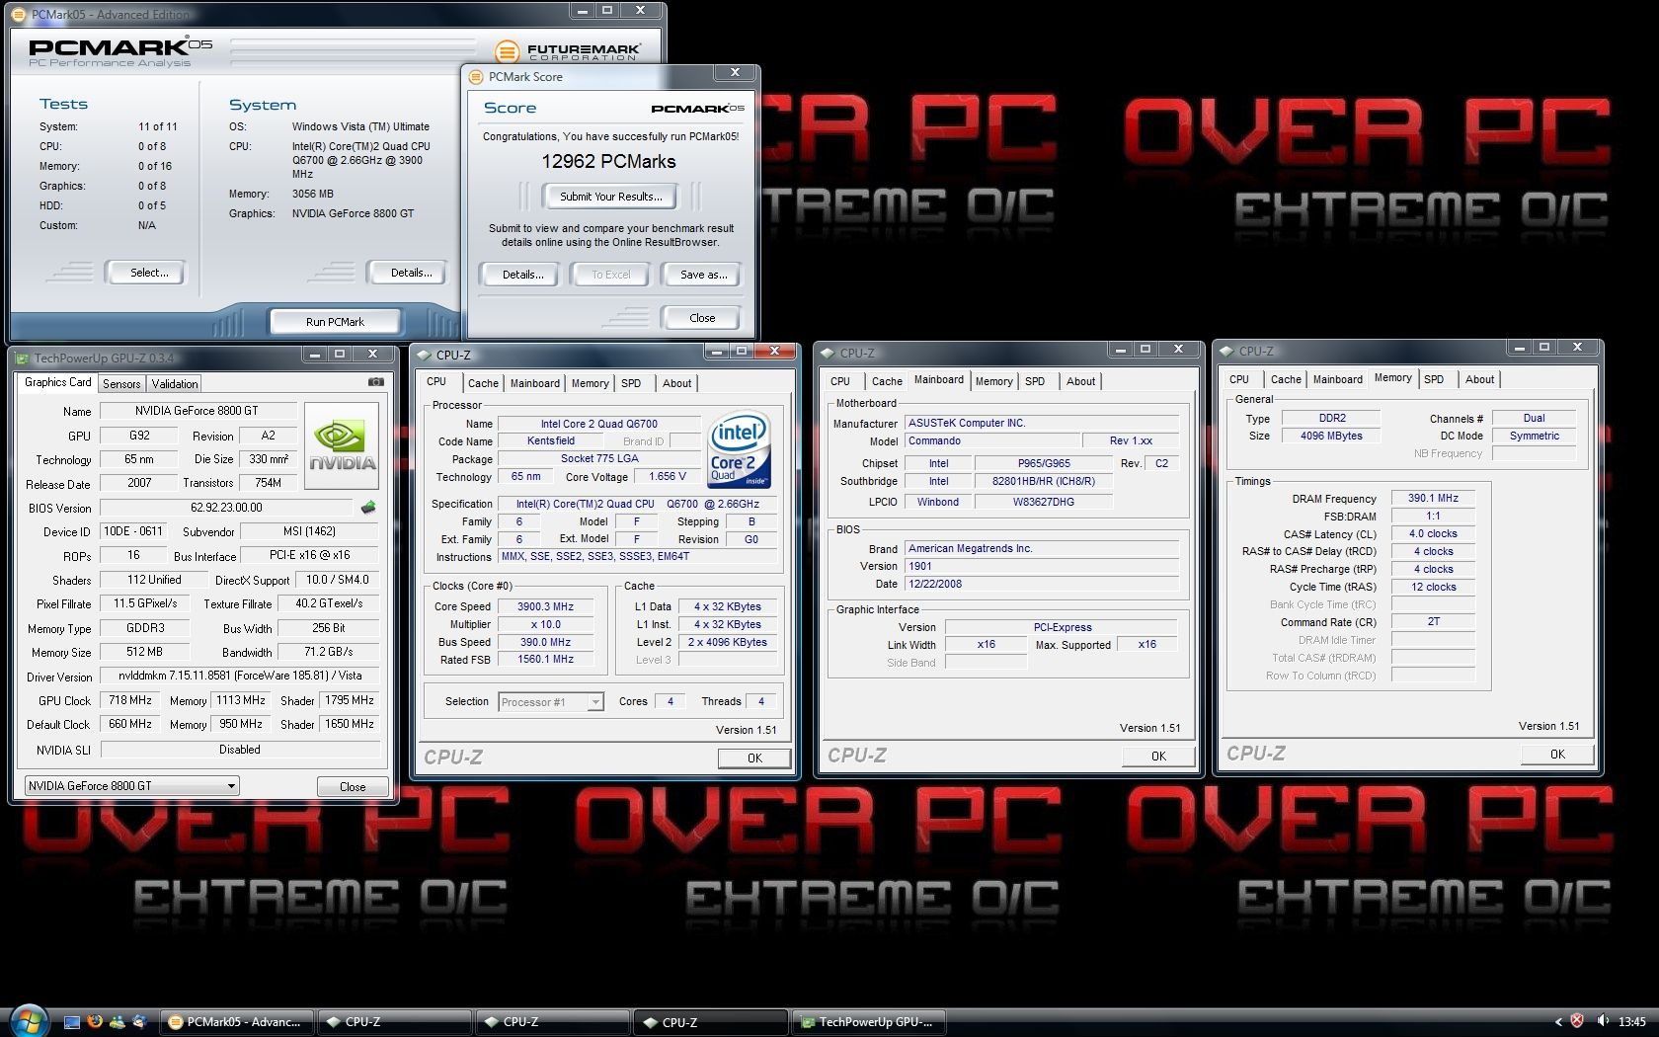
Task: Click GPU-Z title bar app icon
Action: (x=24, y=358)
